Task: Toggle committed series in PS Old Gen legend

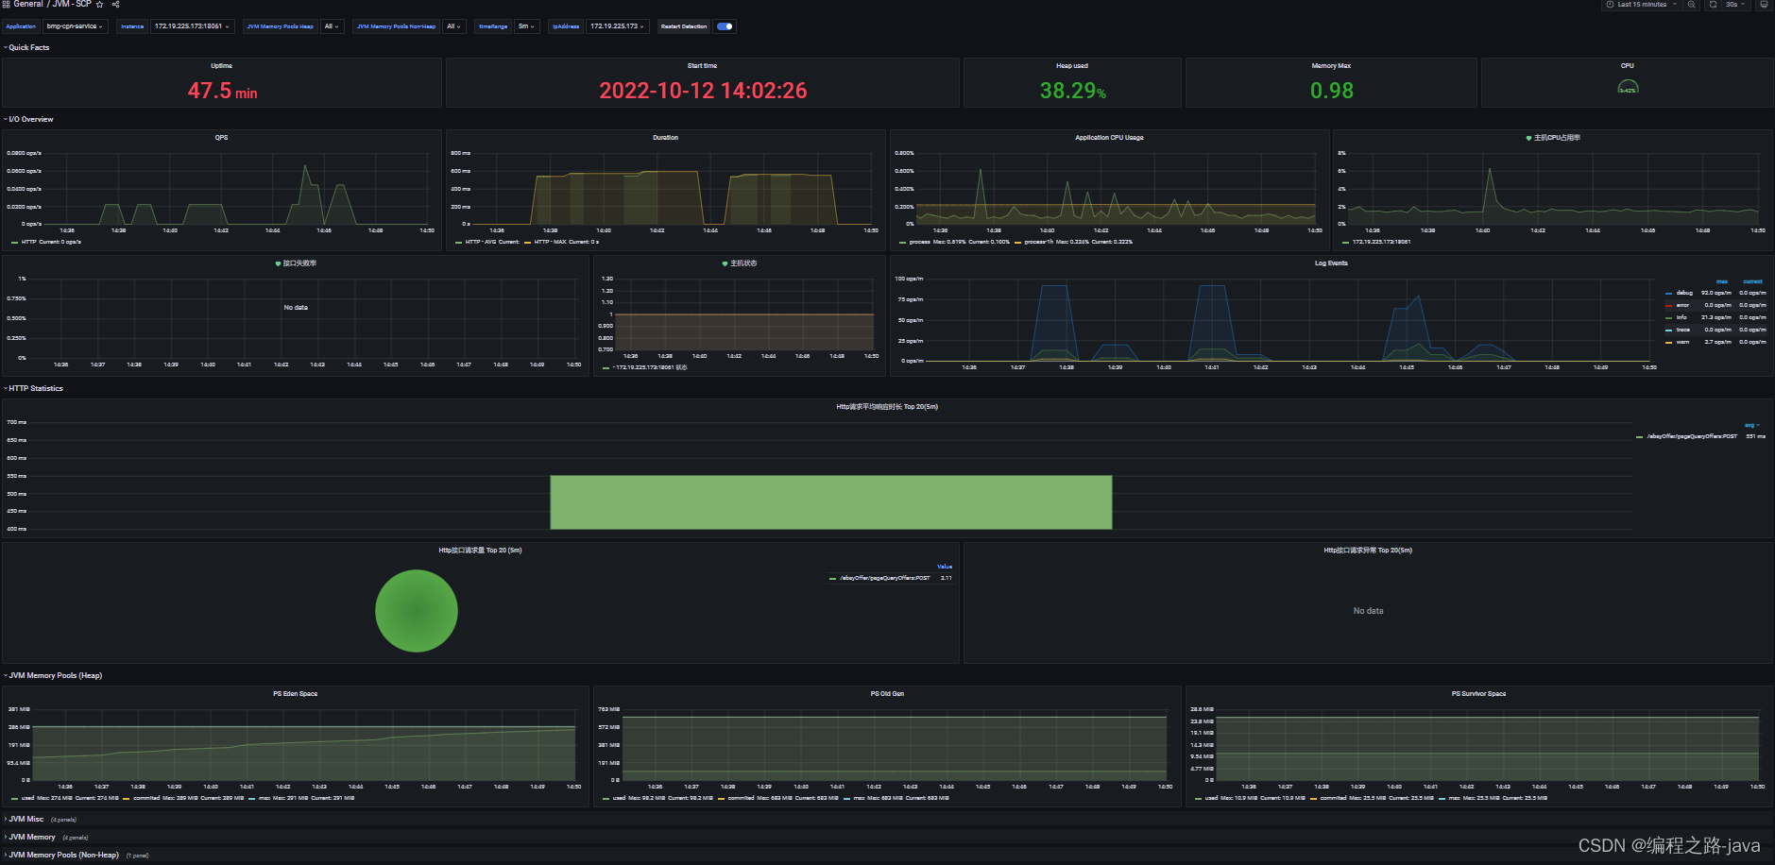Action: (x=742, y=798)
